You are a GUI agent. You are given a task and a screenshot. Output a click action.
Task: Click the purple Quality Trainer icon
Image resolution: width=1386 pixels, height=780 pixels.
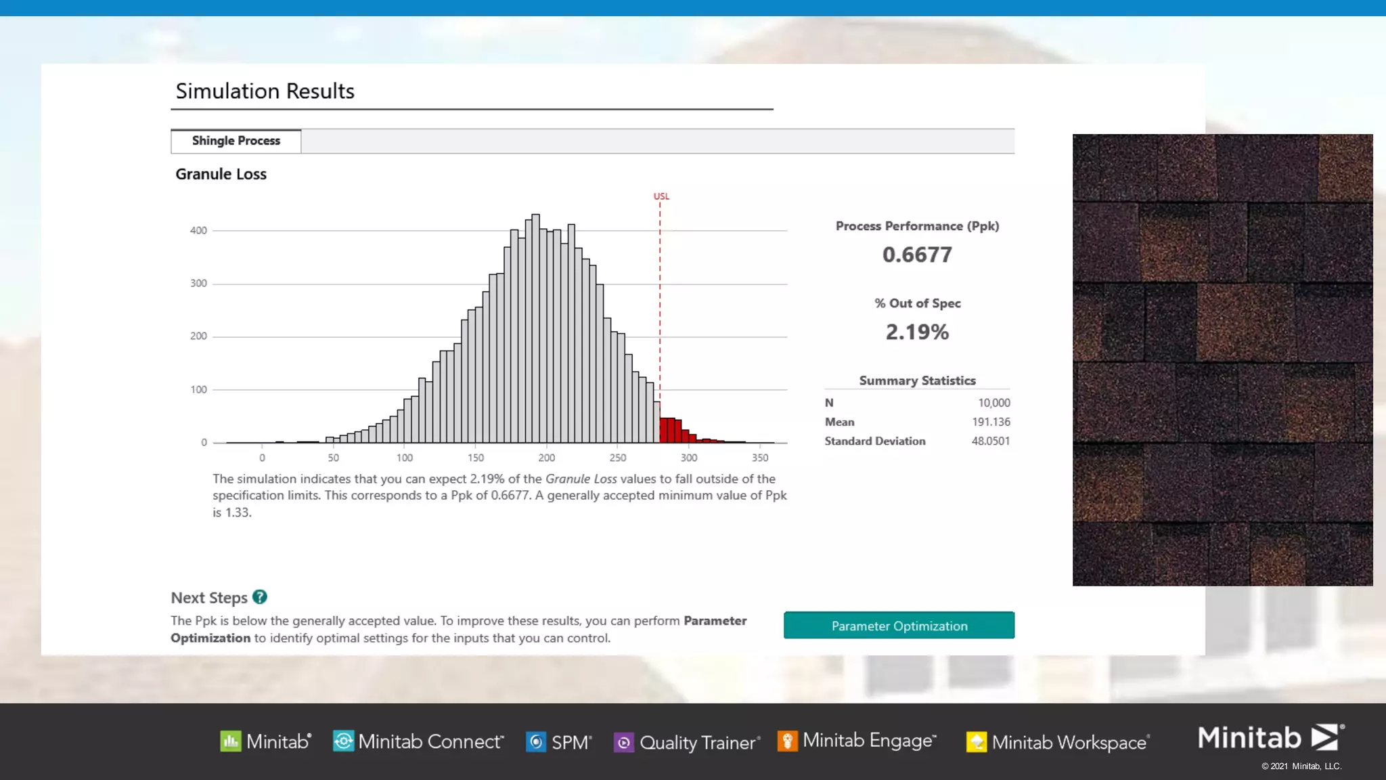coord(623,743)
